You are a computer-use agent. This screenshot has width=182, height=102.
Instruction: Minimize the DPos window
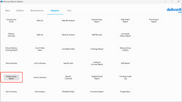(x=165, y=2)
